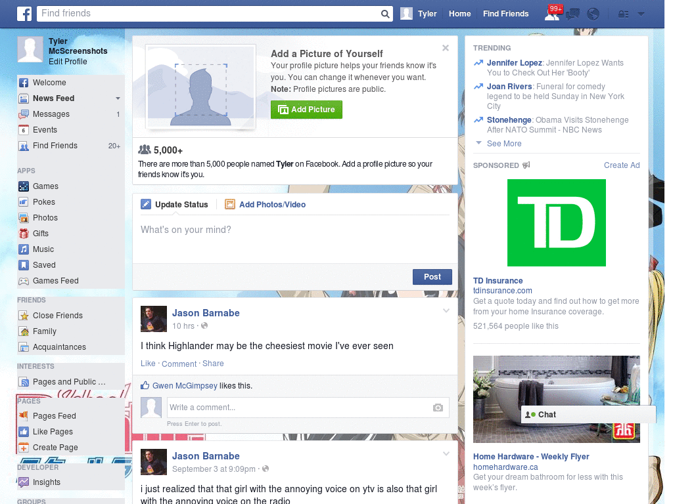This screenshot has height=504, width=673.
Task: Click the Insights chart icon
Action: [24, 482]
